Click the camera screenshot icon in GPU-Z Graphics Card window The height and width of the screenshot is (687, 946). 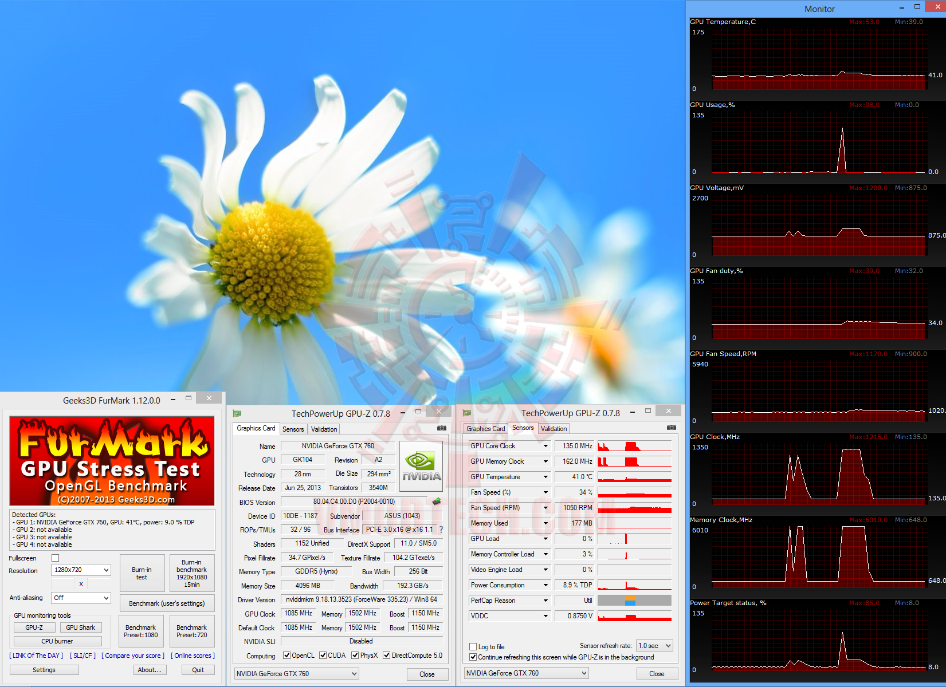click(442, 428)
